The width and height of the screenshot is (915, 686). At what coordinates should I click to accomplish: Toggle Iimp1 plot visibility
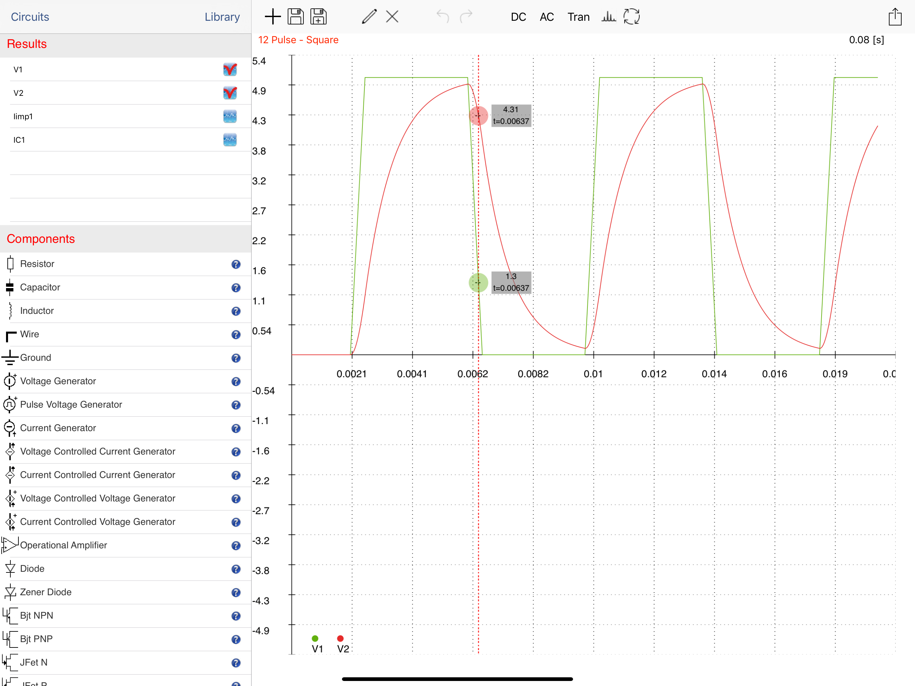click(x=230, y=117)
